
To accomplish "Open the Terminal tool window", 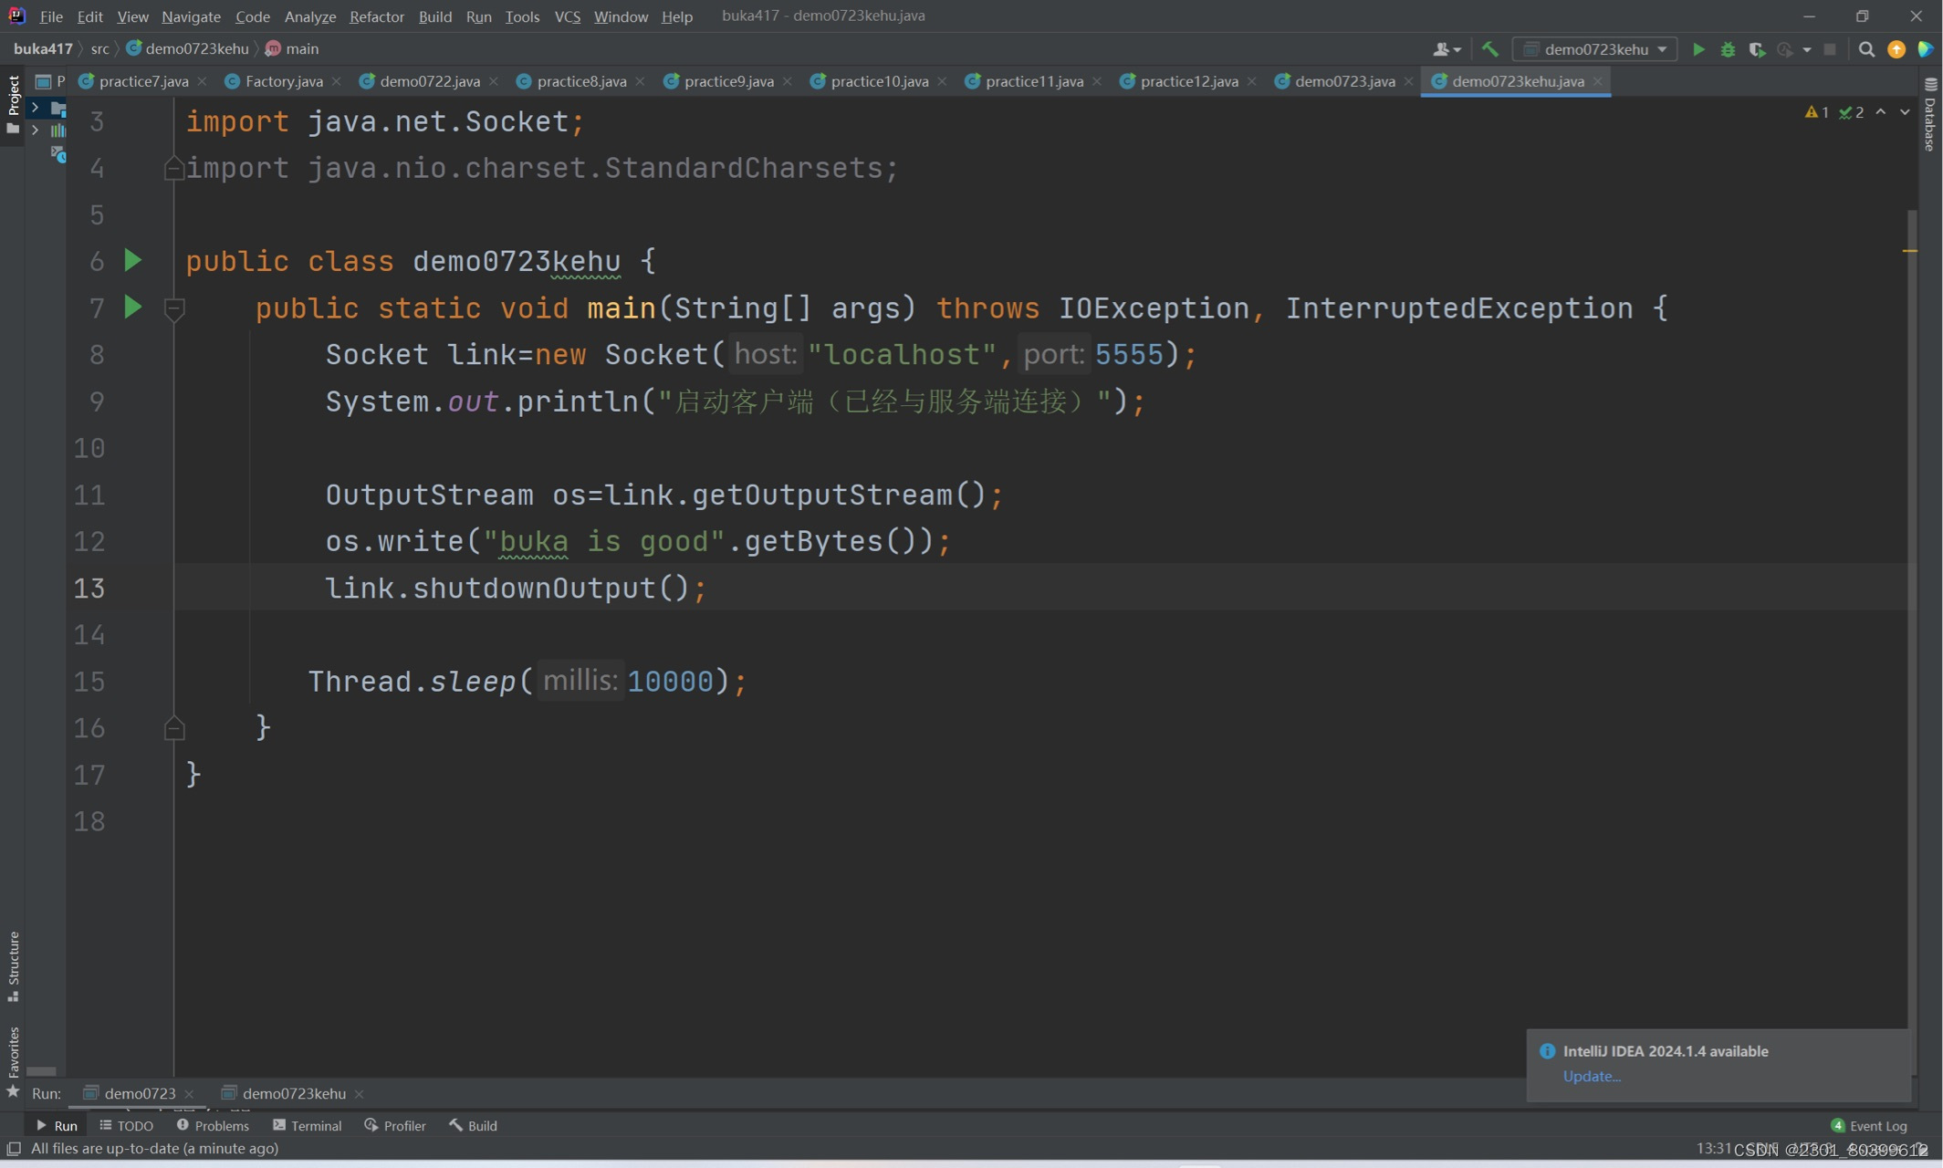I will [x=307, y=1126].
